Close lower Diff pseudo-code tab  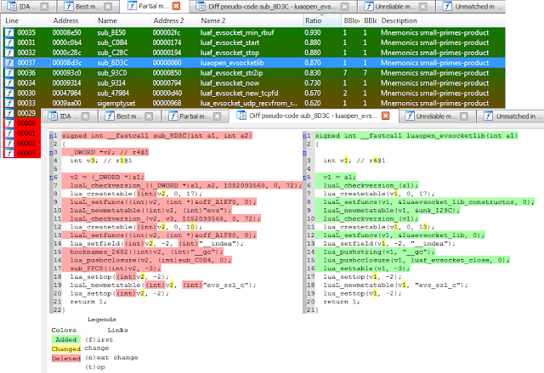385,116
